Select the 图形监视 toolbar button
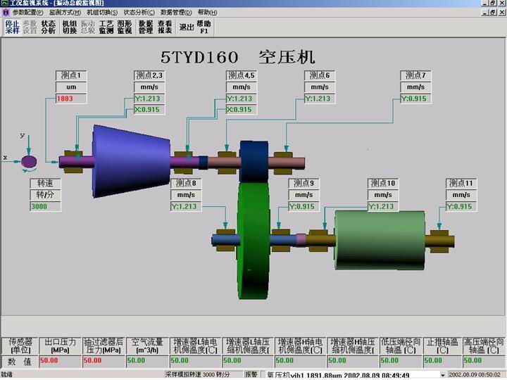Screen dimensions: 507x380 (x=125, y=27)
